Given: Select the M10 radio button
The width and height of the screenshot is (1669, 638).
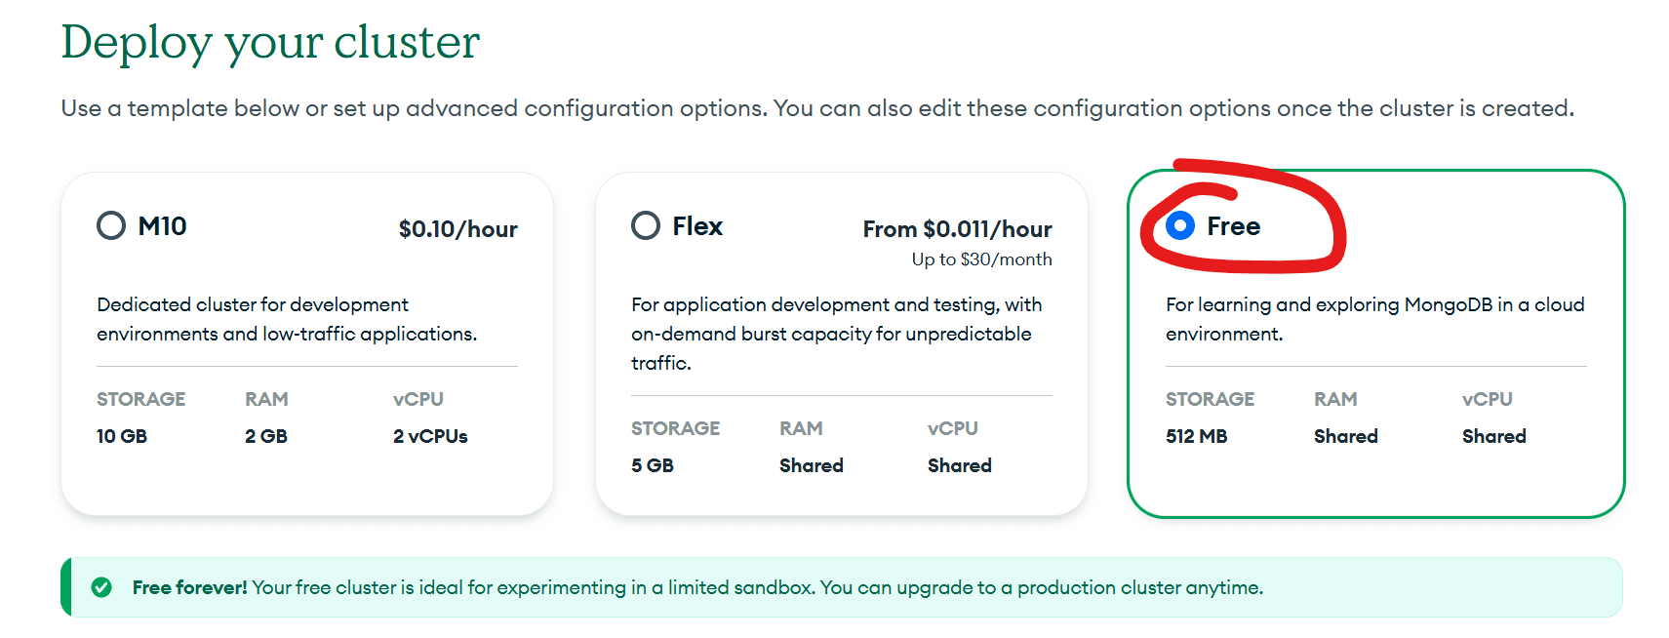Looking at the screenshot, I should (x=110, y=225).
